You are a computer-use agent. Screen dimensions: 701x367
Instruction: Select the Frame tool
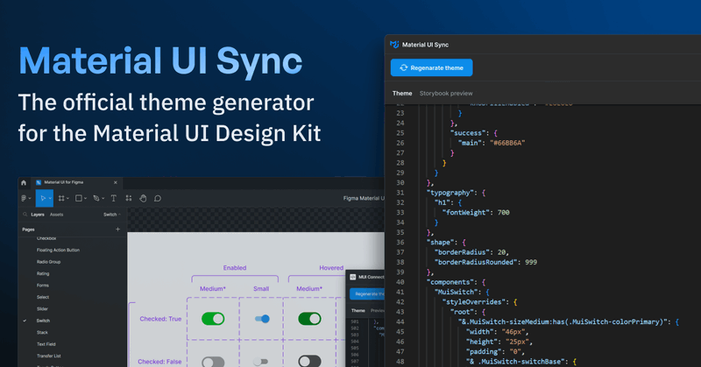click(x=61, y=198)
